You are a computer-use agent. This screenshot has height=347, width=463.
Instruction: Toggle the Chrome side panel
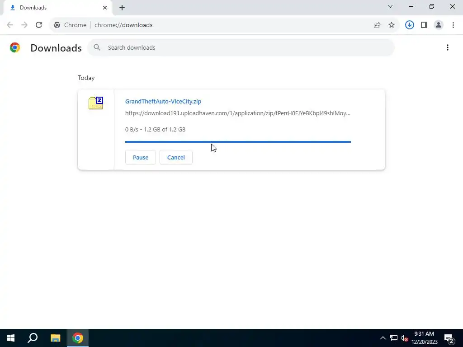pos(424,25)
